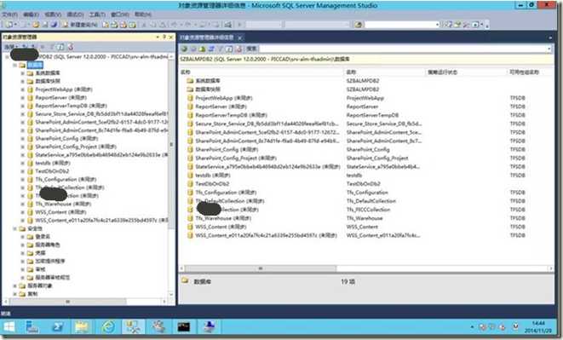
Task: Select TestDbOnDb2 in the details list
Action: 212,184
